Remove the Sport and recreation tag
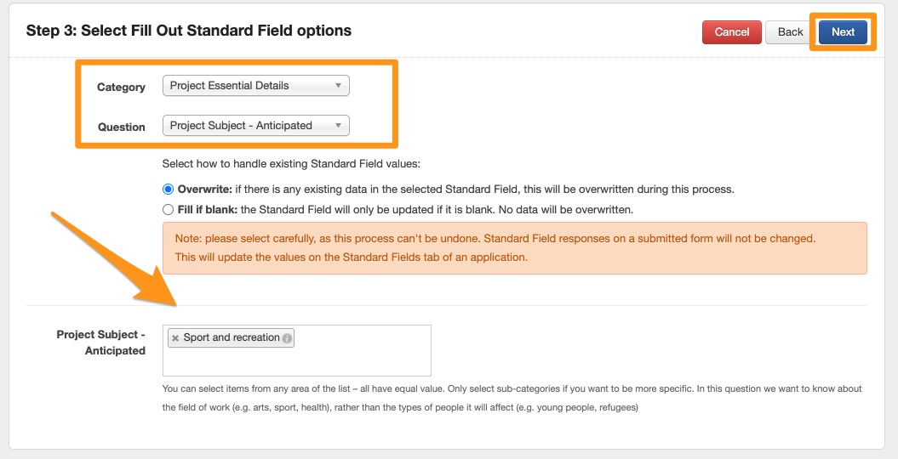Screen dimensions: 898x459 tap(175, 338)
